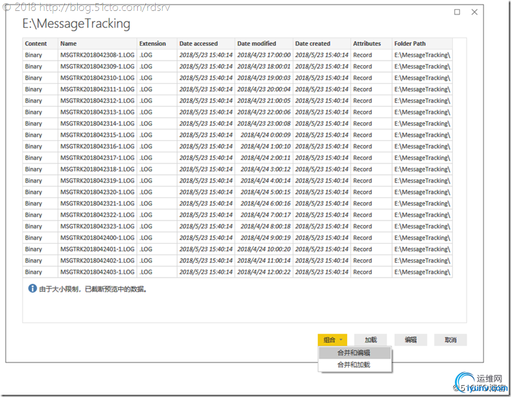This screenshot has width=511, height=397.
Task: Select file name MSGTRK2018042308-1.LOG
Action: tap(97, 55)
